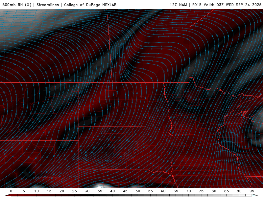Click the color bar label '85'
Viewport: 263px width, 197px height.
tap(227, 191)
